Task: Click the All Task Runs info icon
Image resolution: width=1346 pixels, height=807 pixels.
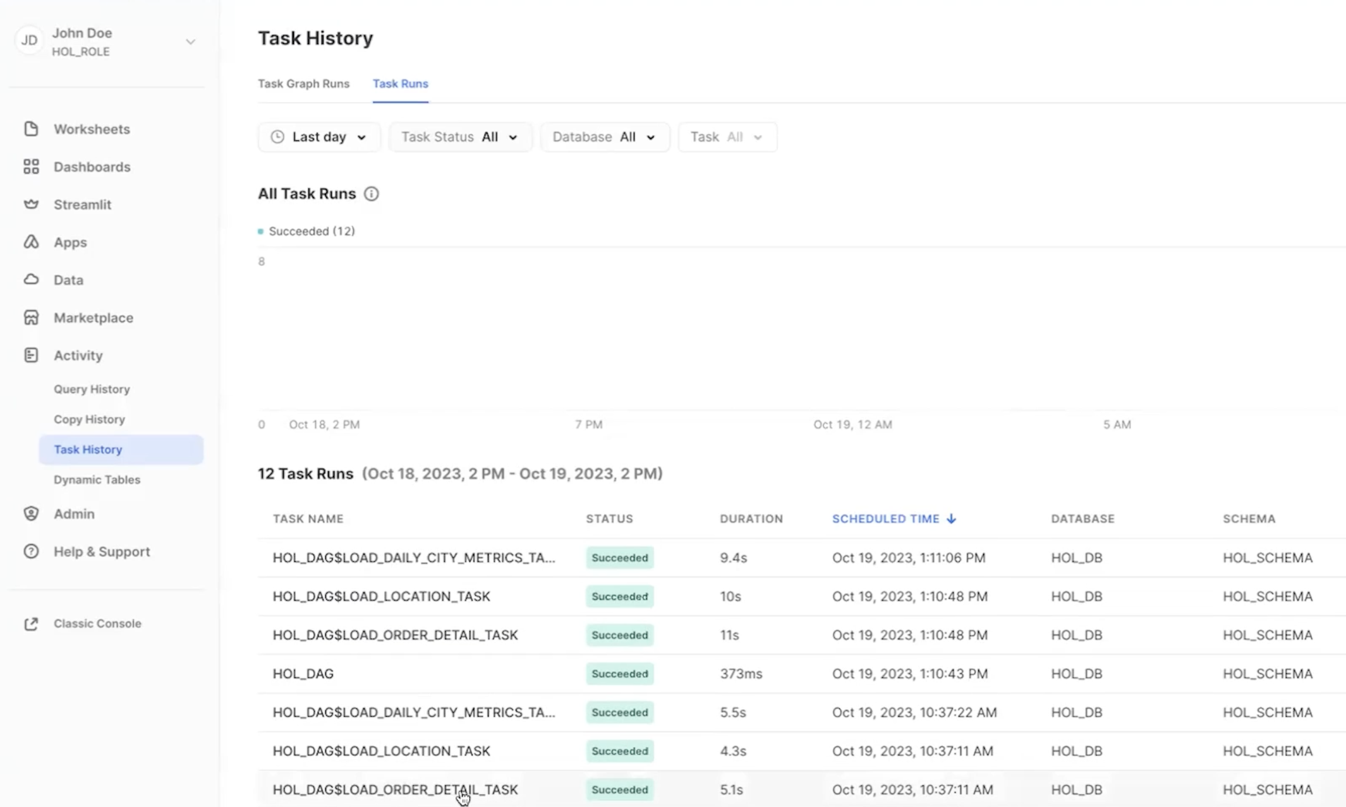Action: pos(372,194)
